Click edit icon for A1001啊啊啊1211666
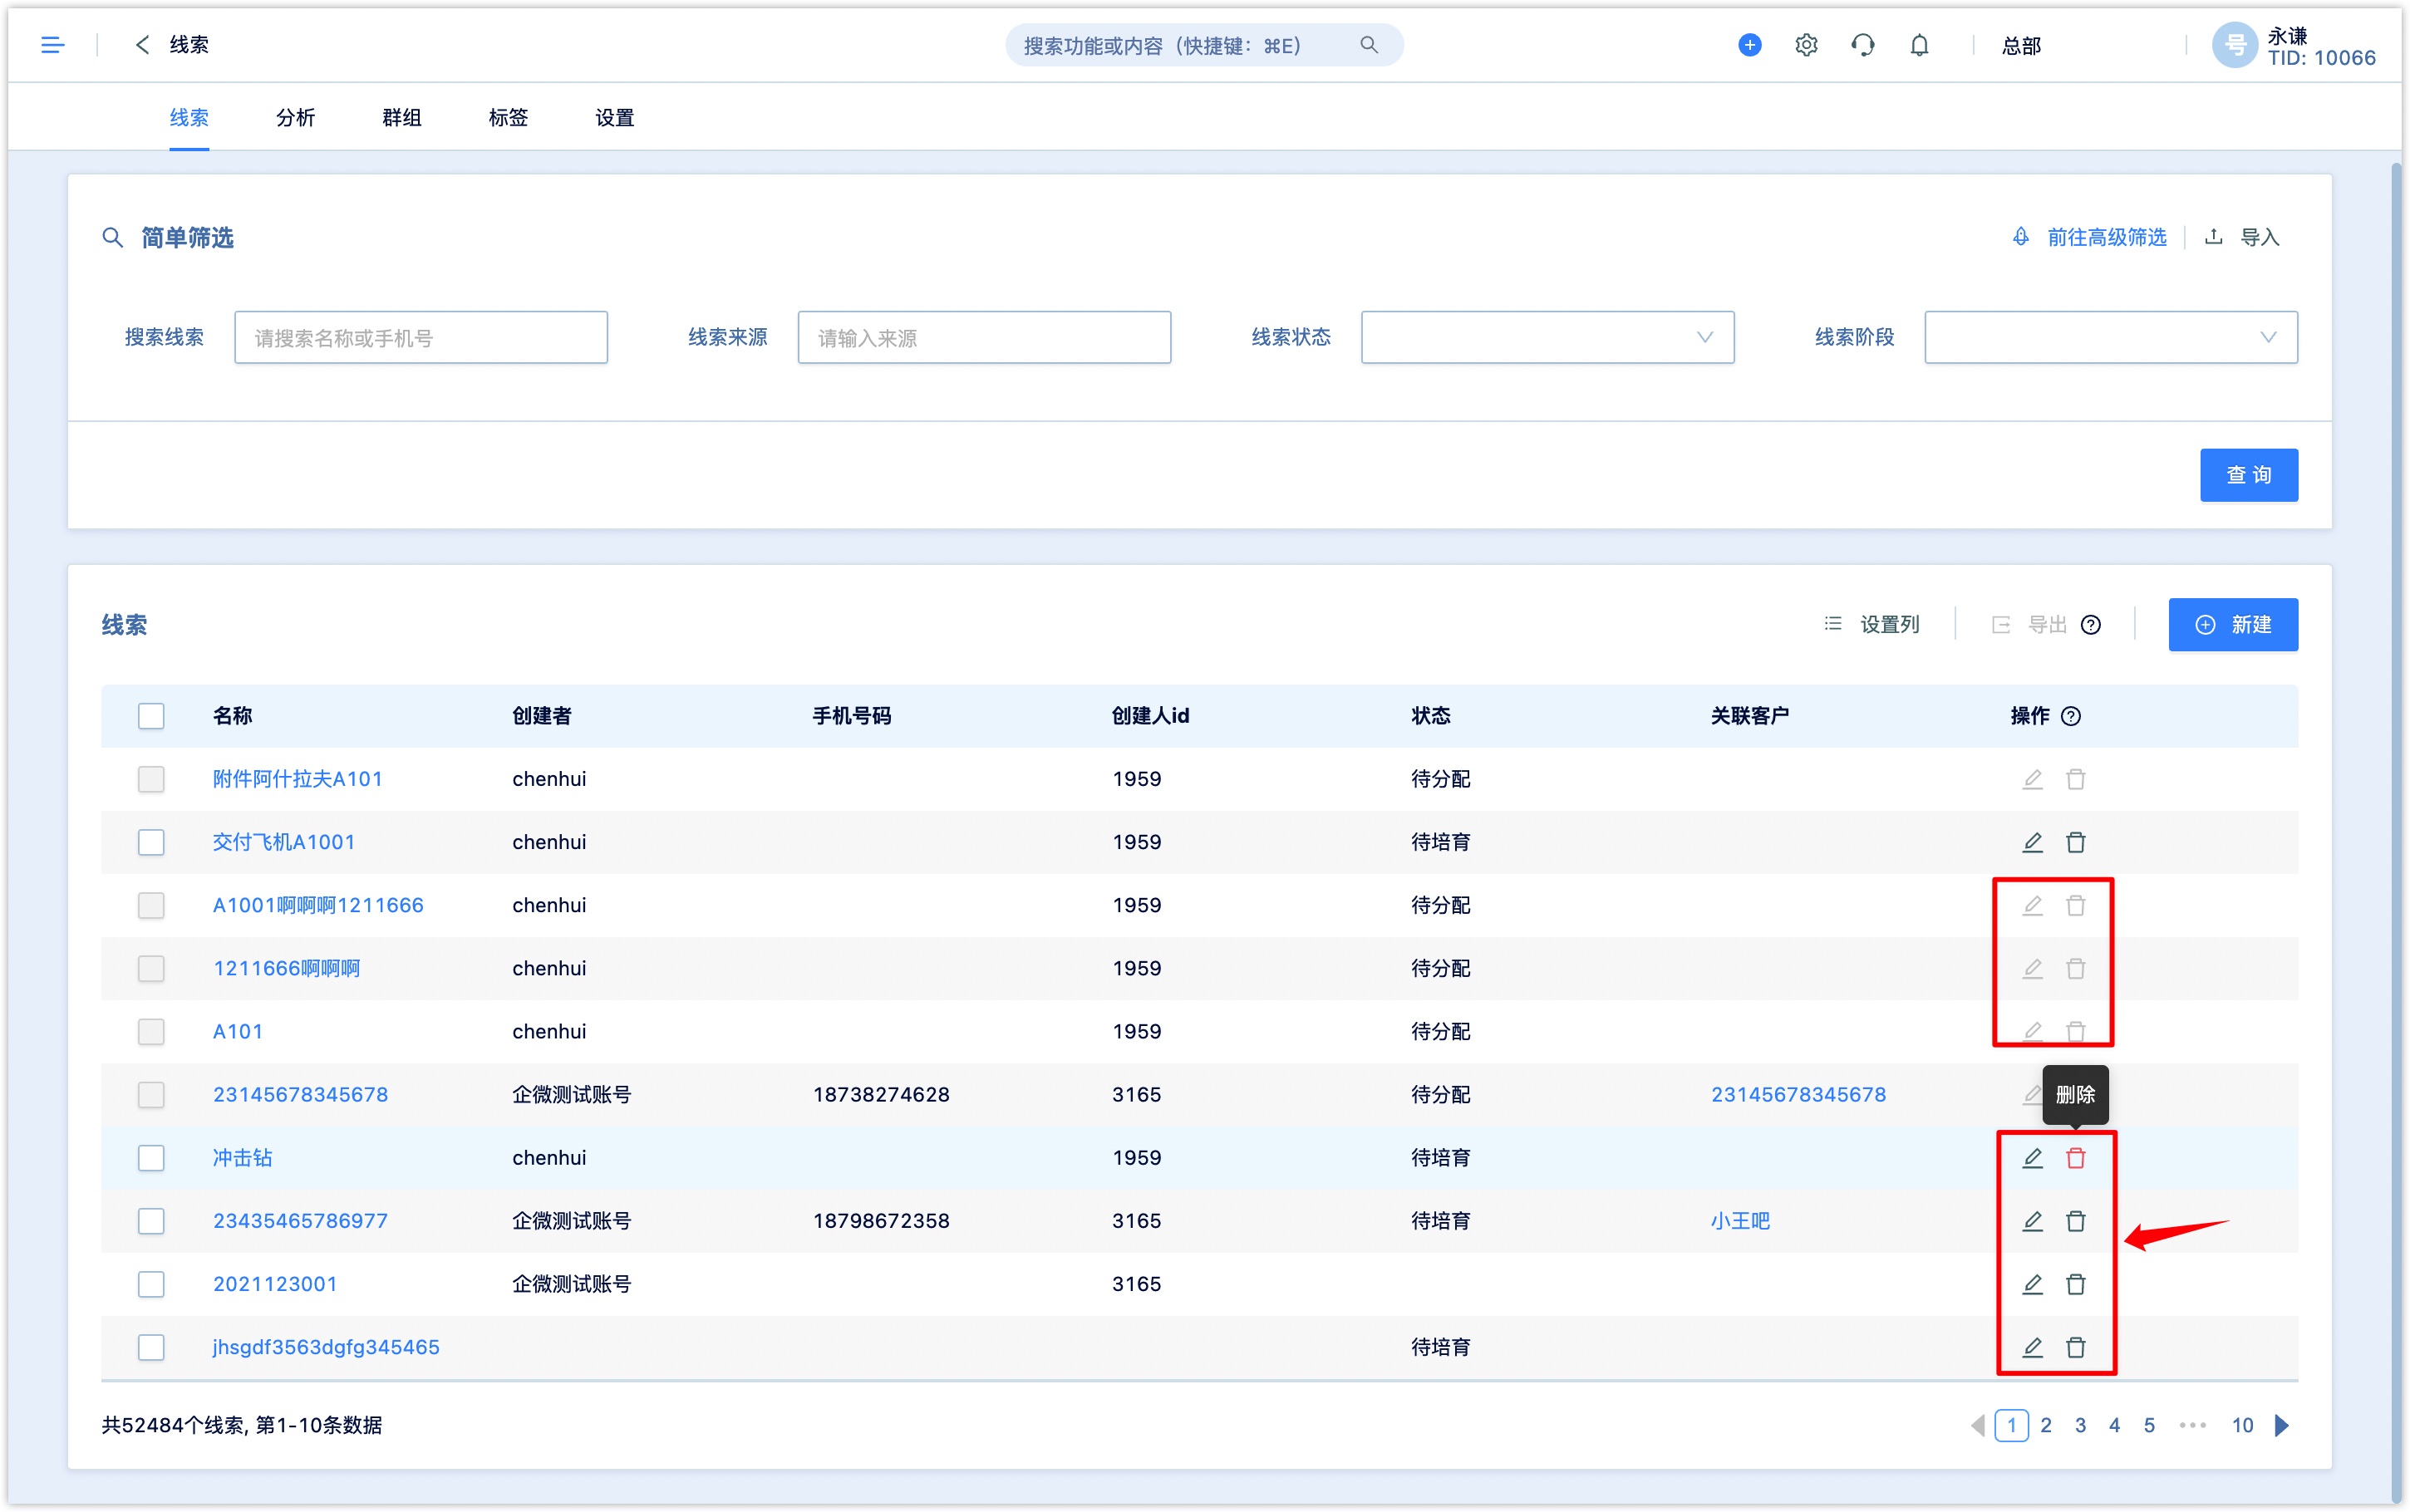2410x1512 pixels. coord(2032,905)
